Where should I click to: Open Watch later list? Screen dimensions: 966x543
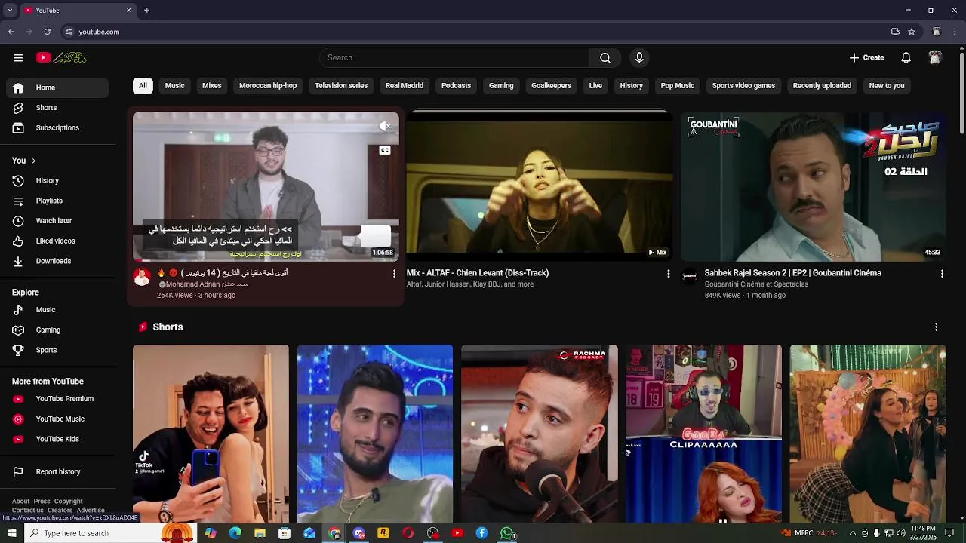[x=57, y=221]
